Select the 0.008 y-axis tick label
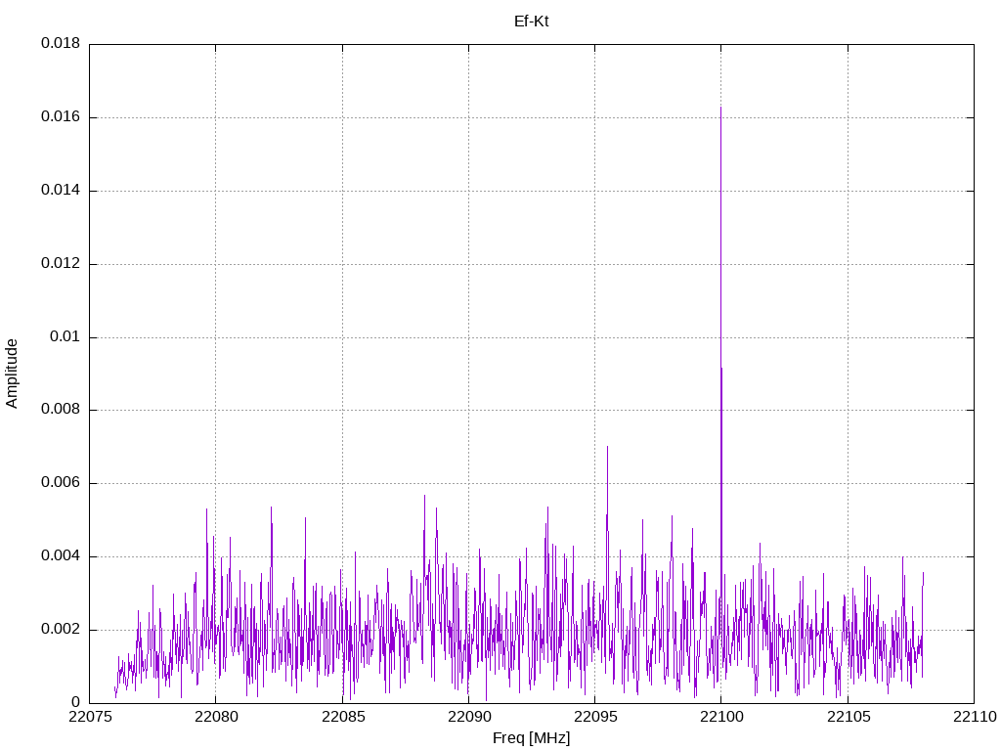Viewport: 1001px width, 751px height. [60, 410]
